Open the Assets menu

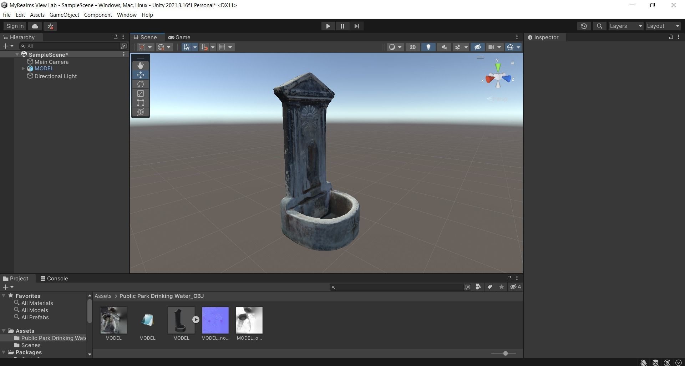click(x=37, y=15)
